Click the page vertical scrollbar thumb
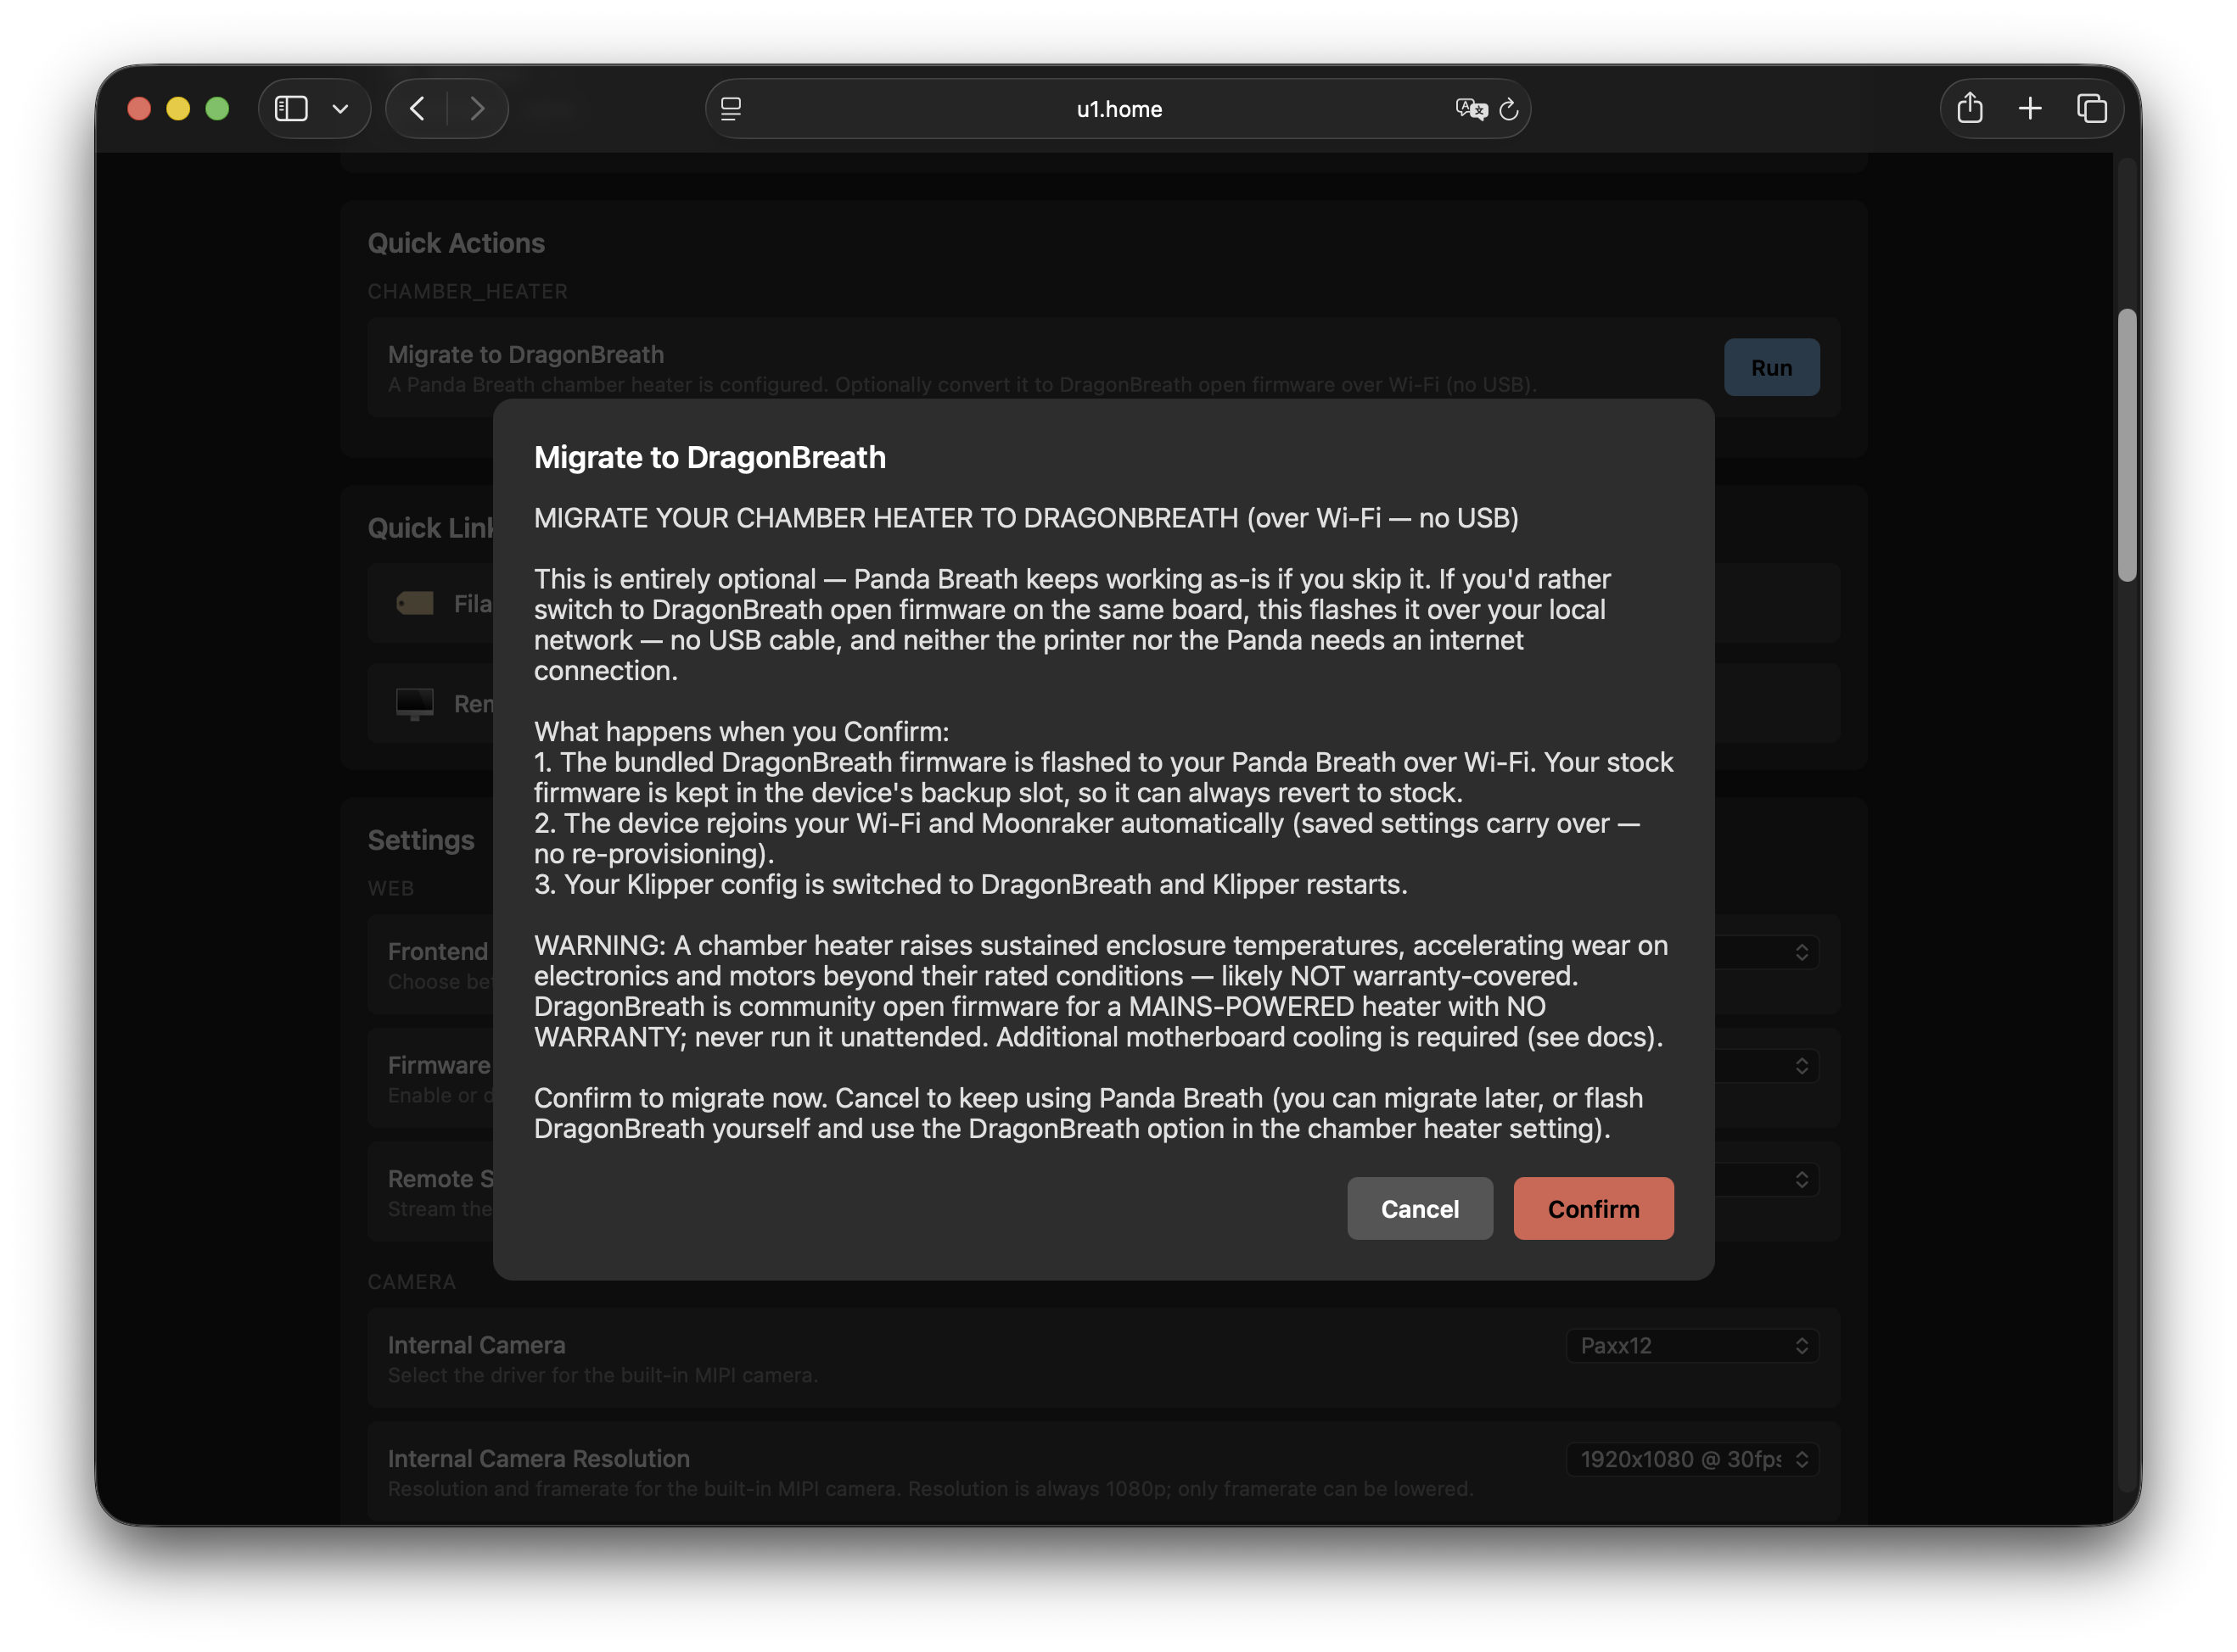 (x=2127, y=445)
